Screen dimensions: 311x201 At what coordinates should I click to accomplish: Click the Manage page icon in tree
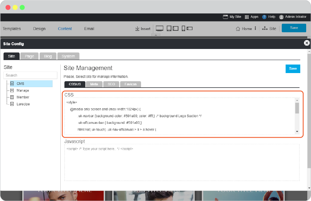12,90
